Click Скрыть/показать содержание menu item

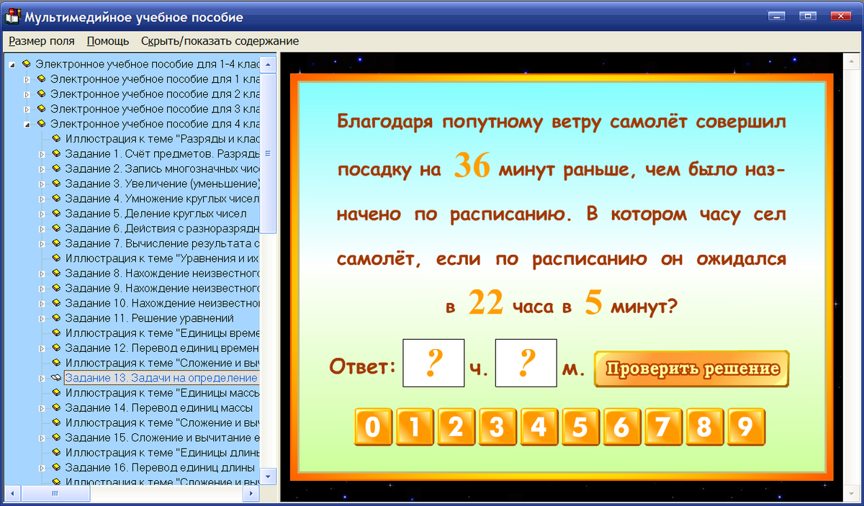point(220,41)
